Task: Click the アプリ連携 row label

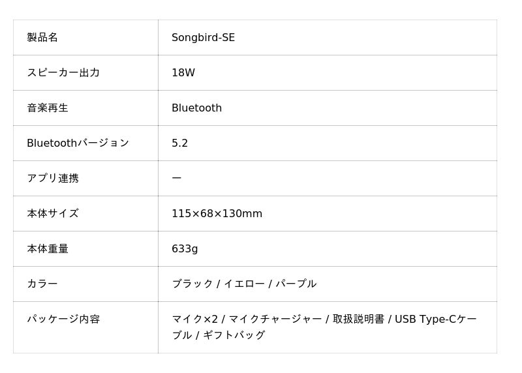Action: pyautogui.click(x=53, y=179)
